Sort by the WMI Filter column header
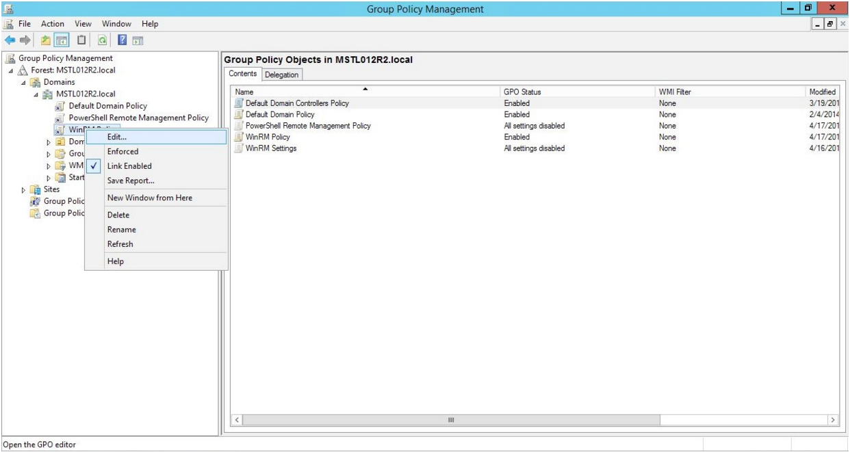This screenshot has height=452, width=850. pyautogui.click(x=731, y=92)
